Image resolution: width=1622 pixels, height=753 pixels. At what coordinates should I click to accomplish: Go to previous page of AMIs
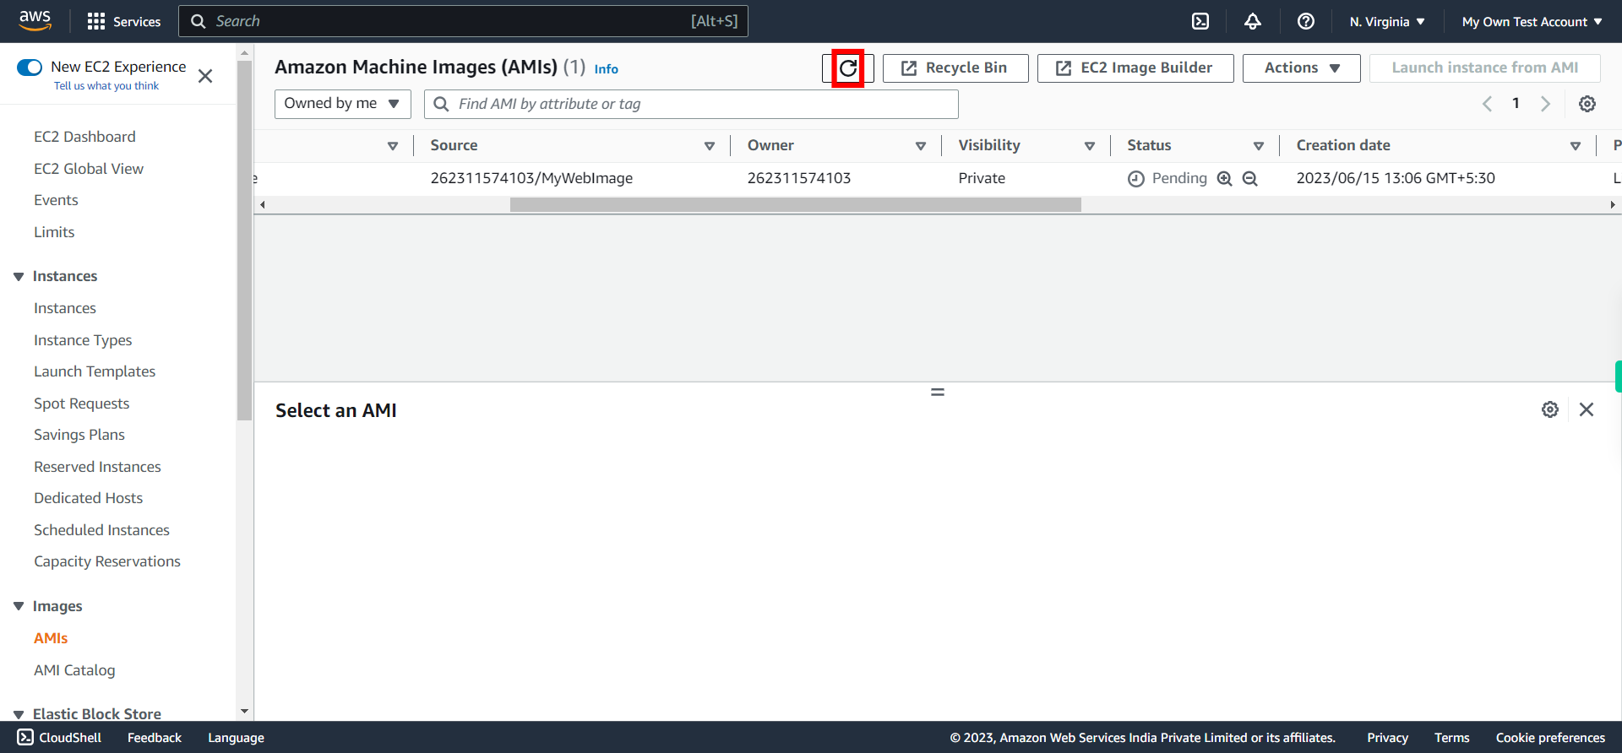point(1488,104)
